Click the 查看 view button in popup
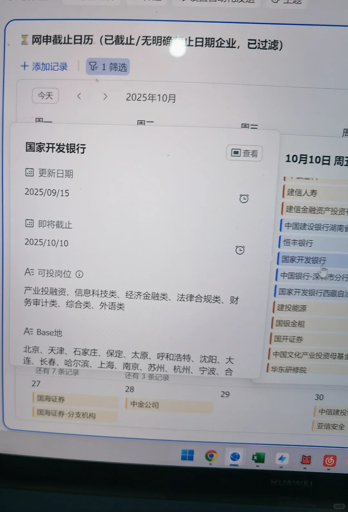The height and width of the screenshot is (512, 348). [244, 153]
